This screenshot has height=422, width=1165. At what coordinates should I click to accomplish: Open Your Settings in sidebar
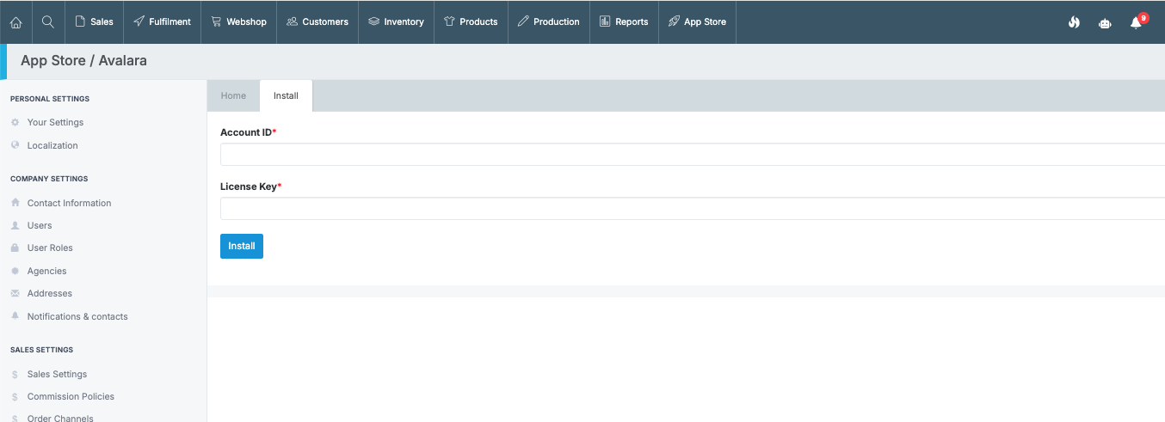click(x=55, y=122)
